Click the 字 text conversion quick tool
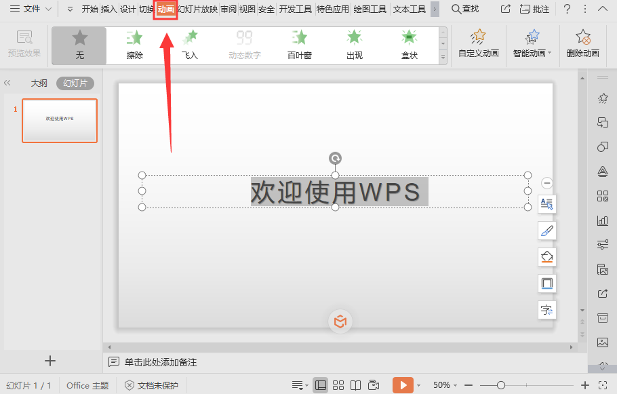Viewport: 617px width, 394px height. pyautogui.click(x=547, y=310)
